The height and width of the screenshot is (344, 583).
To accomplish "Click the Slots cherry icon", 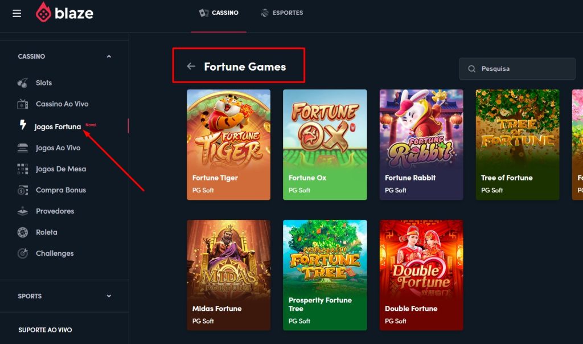I will [x=23, y=83].
